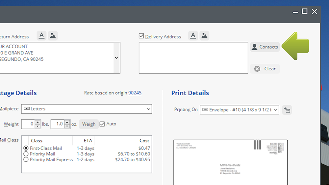Click add envelope icon beside Printing On
Screen dimensions: 329x185
pyautogui.click(x=287, y=110)
